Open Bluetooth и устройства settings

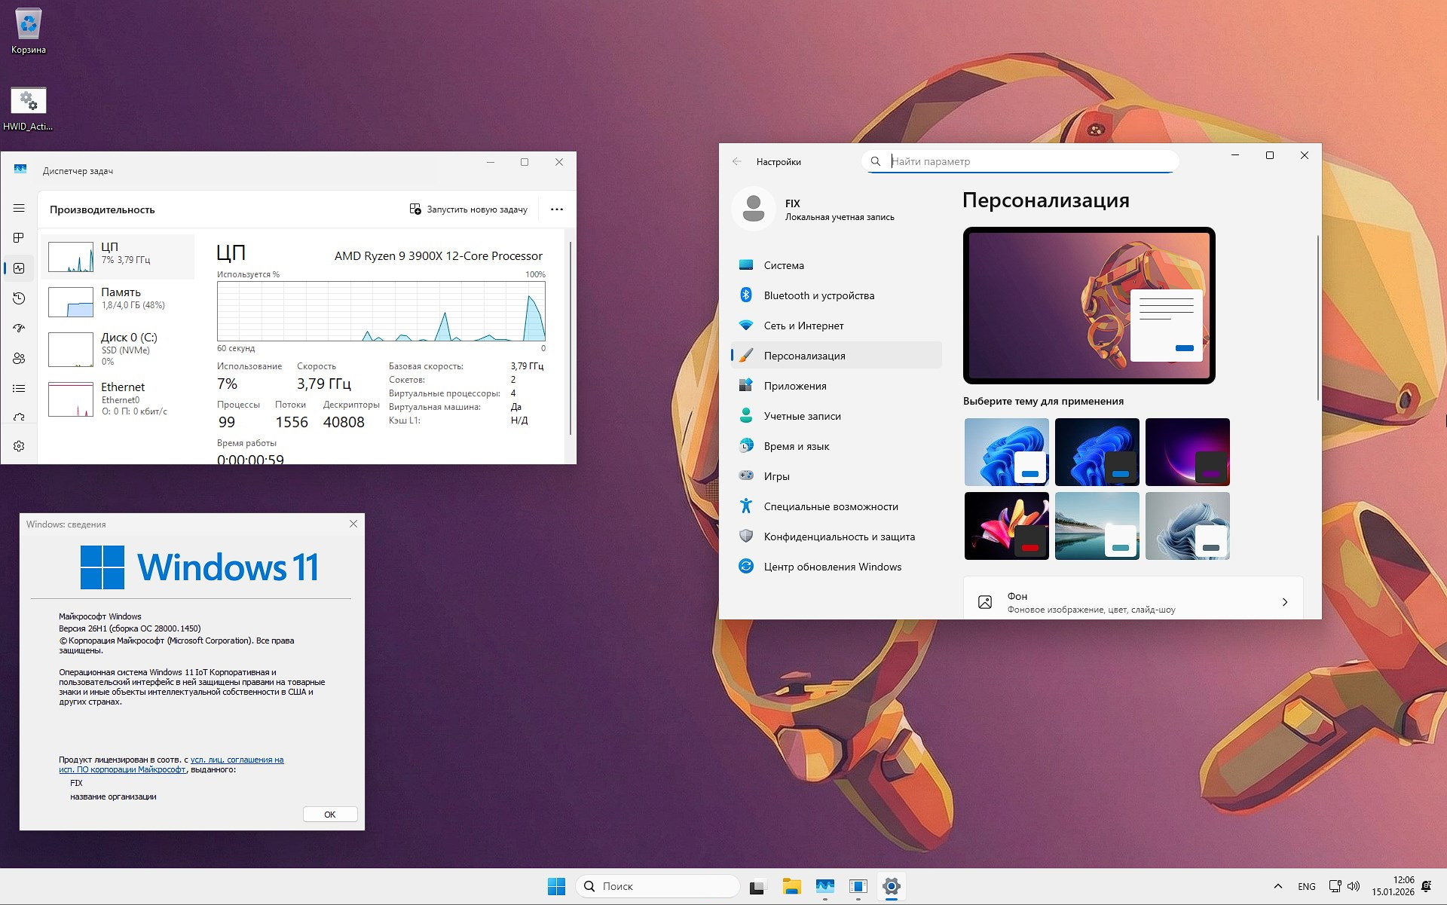tap(819, 295)
